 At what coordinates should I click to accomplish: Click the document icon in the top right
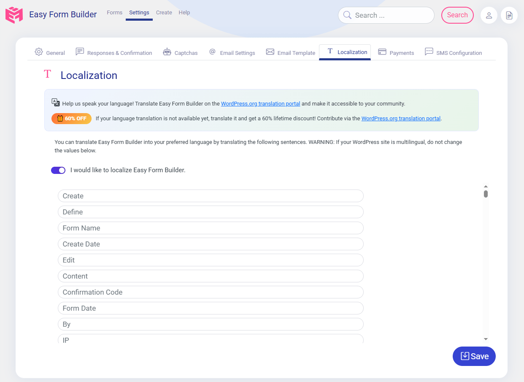click(x=509, y=15)
